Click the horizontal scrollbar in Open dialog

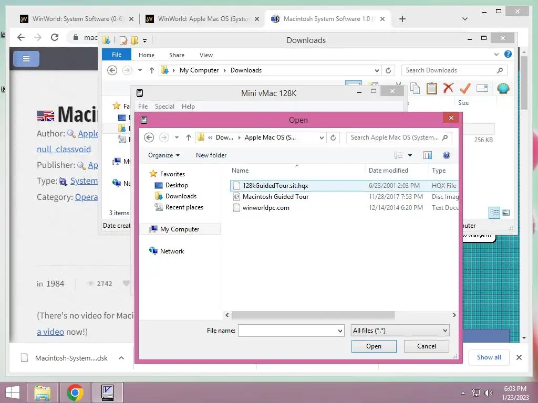[x=313, y=315]
